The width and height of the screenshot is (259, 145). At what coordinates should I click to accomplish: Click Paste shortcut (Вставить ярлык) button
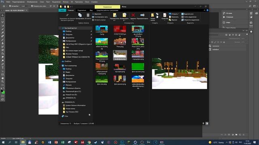coord(99,20)
